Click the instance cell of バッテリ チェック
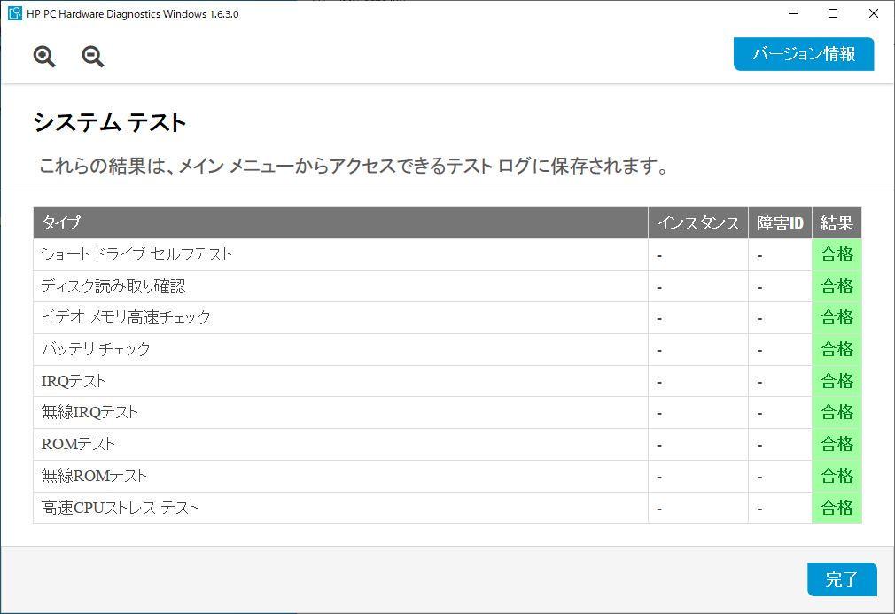The height and width of the screenshot is (614, 895). pos(698,349)
